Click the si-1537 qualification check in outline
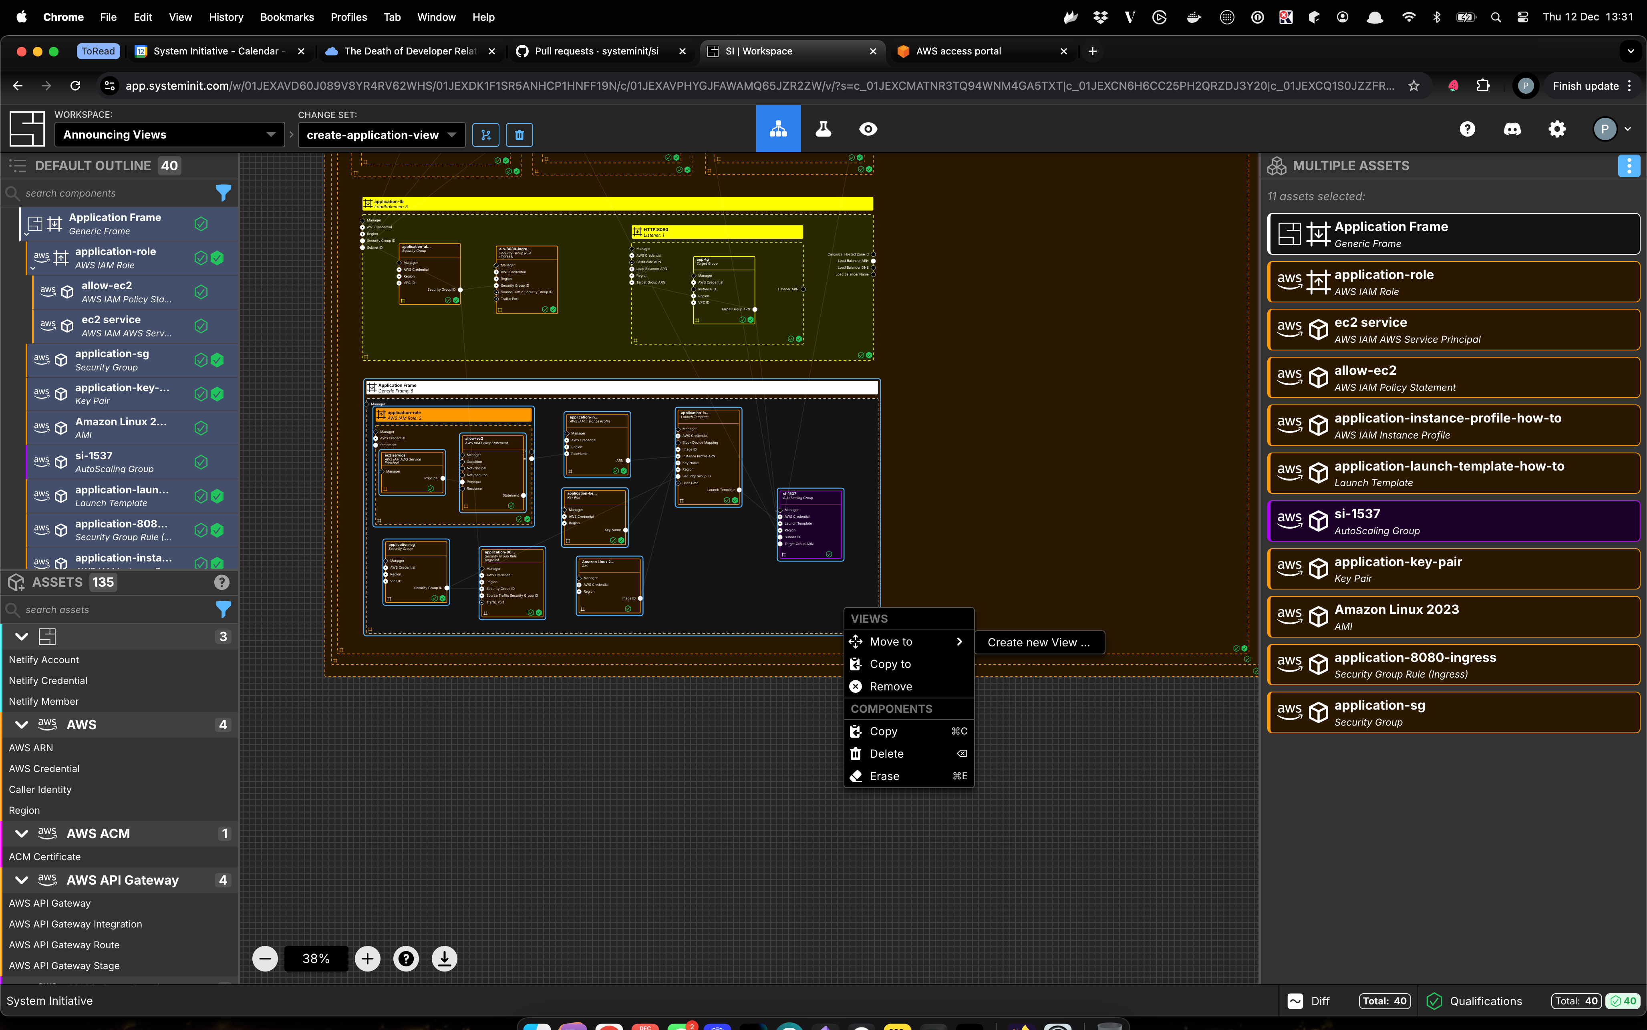The width and height of the screenshot is (1647, 1030). click(201, 463)
